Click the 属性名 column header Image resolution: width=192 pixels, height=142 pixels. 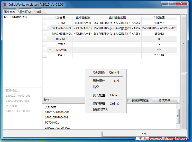(x=60, y=17)
